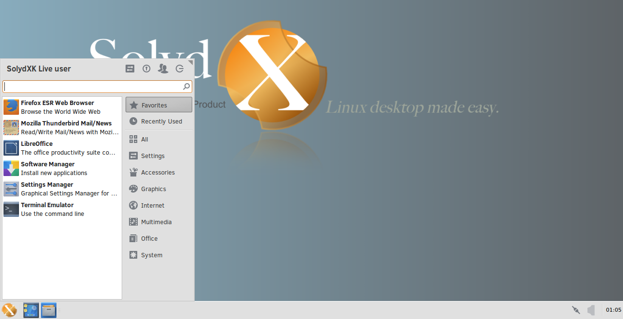Launch Settings Manager
Screen dimensions: 623x319
62,189
